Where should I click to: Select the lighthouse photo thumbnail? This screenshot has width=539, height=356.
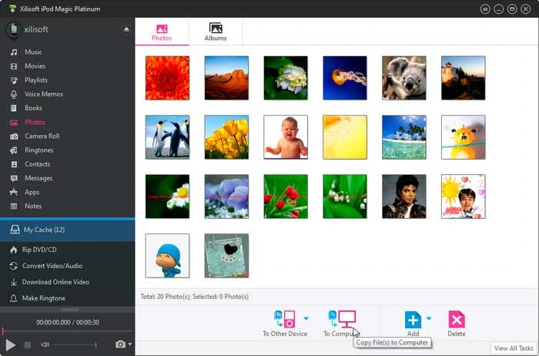point(464,78)
